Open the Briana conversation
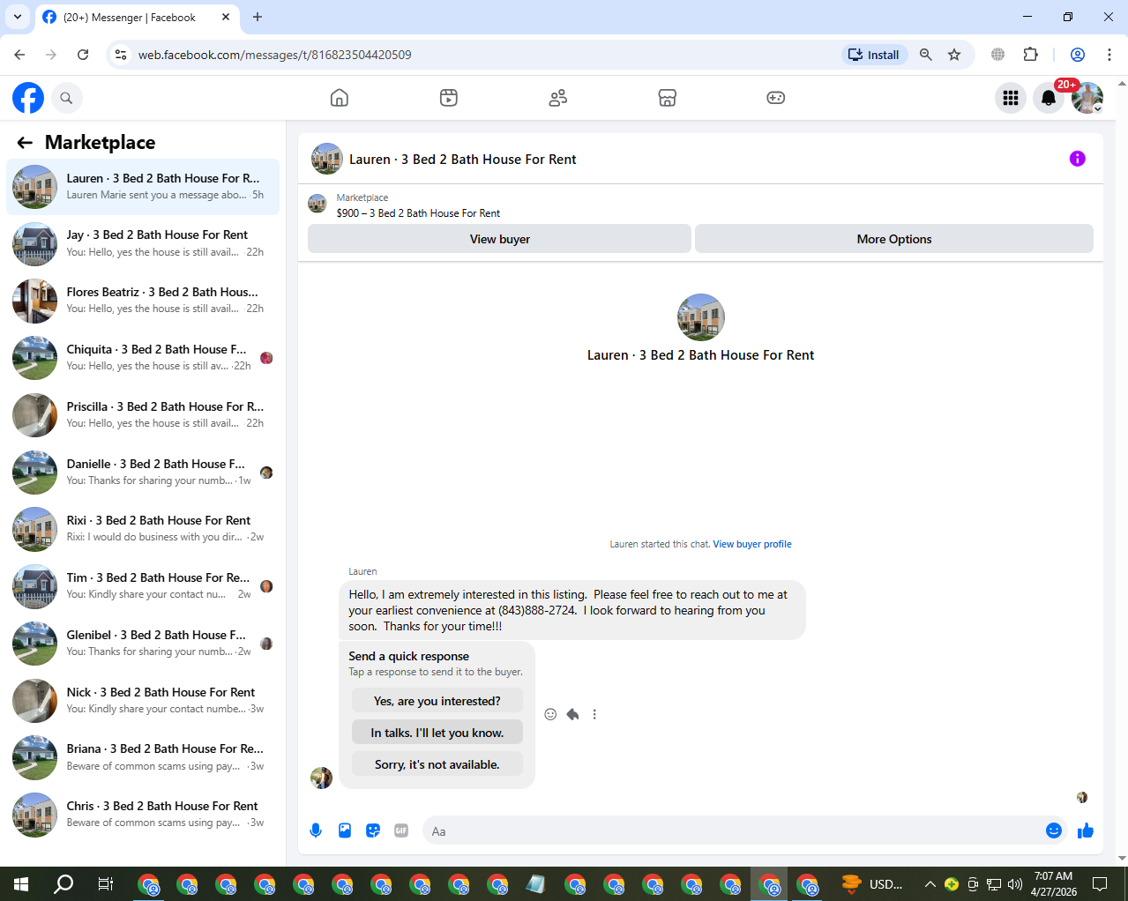 [143, 757]
